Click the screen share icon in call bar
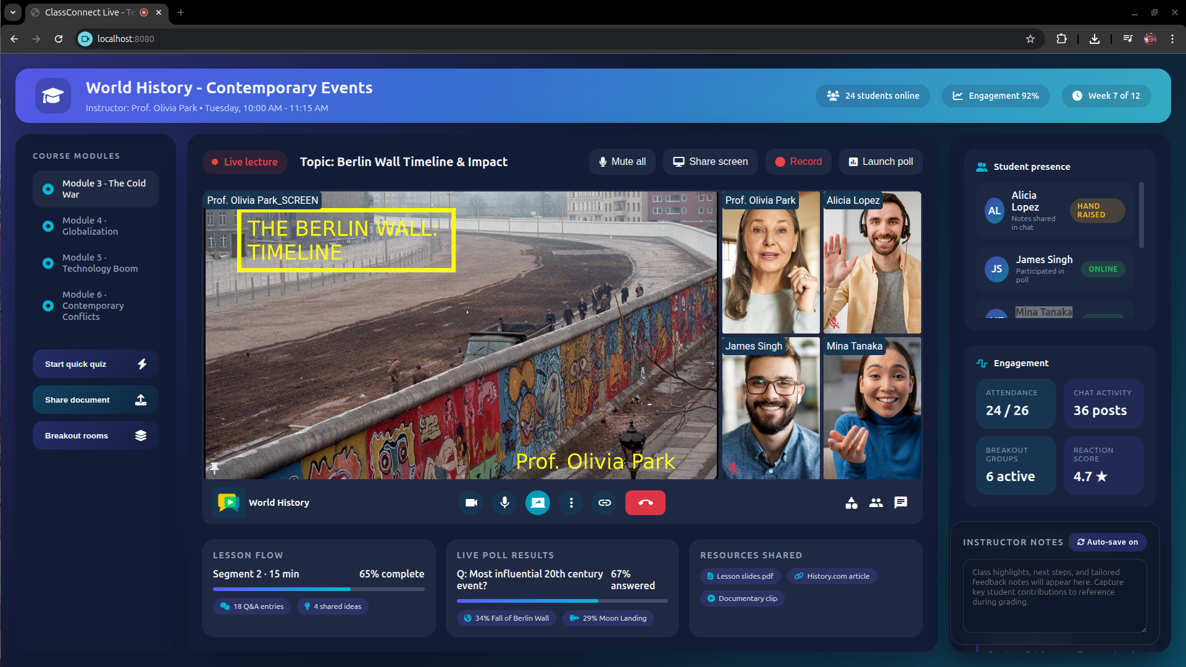 click(538, 503)
